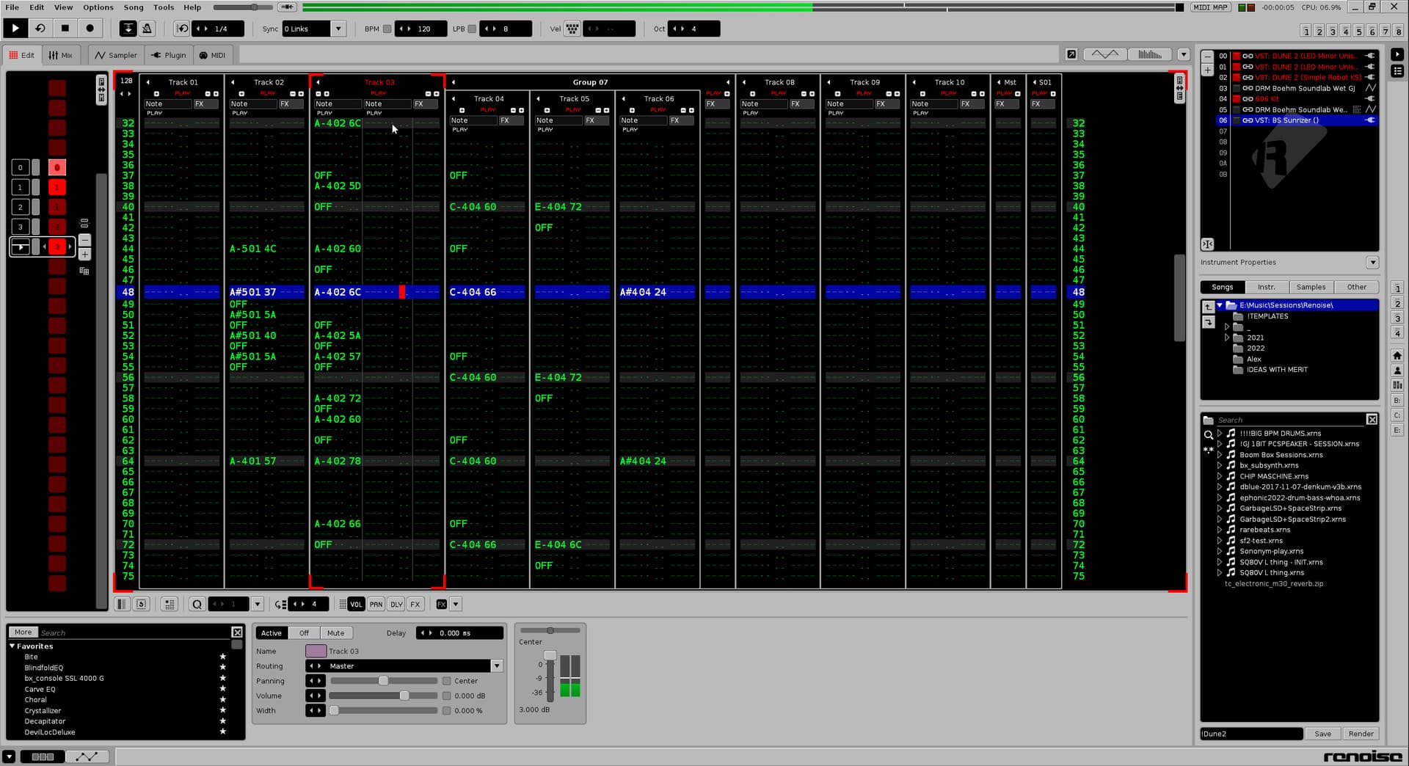
Task: Click the plug icon next to master volume
Action: (287, 7)
